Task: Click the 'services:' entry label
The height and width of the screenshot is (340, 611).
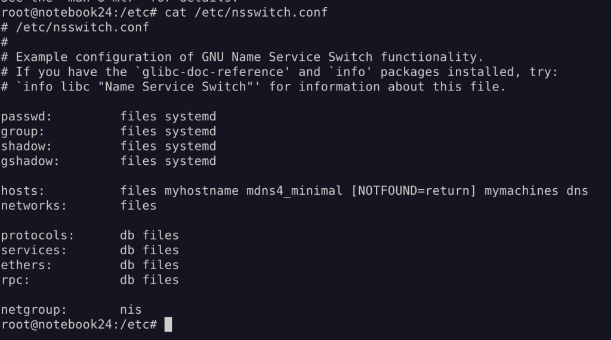Action: coord(34,250)
